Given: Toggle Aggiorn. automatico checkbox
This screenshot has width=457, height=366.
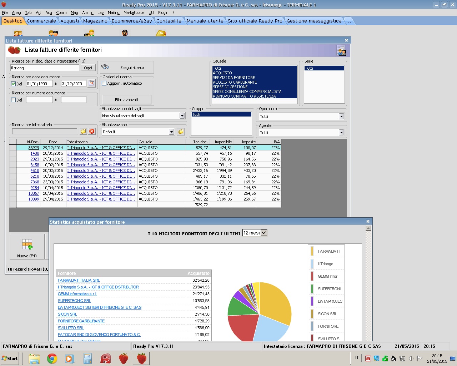Looking at the screenshot, I should tap(104, 83).
